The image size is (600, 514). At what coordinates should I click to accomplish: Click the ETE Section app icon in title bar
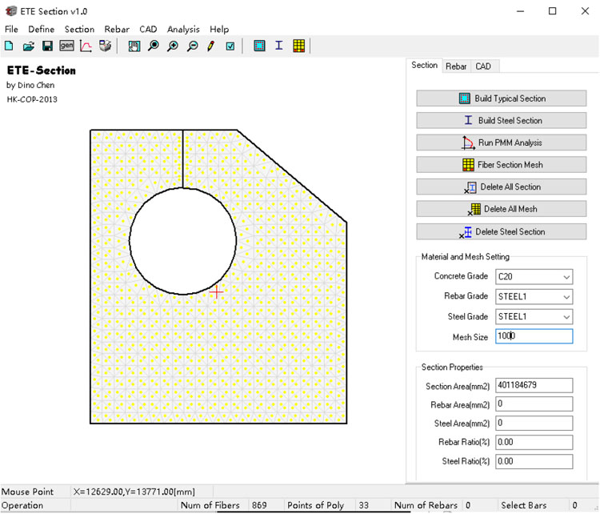[10, 11]
